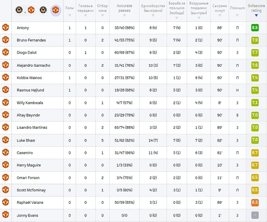
Task: Click the Accurate passes column header
Action: click(124, 8)
